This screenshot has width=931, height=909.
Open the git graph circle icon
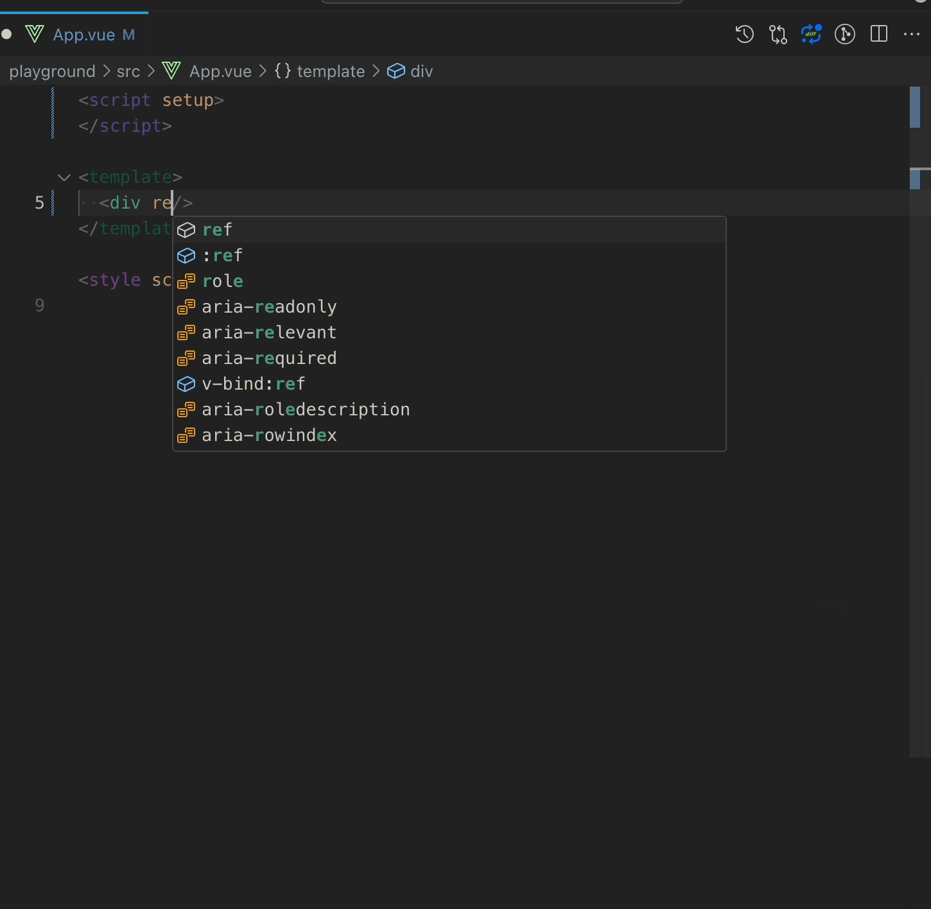[844, 34]
